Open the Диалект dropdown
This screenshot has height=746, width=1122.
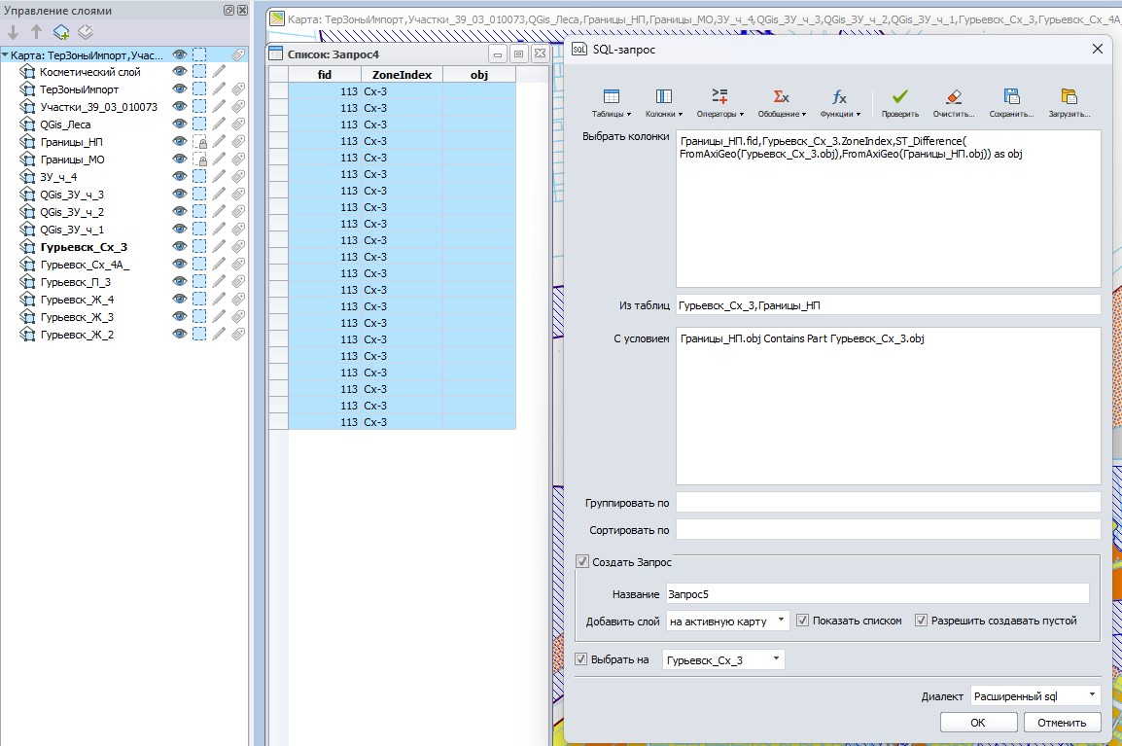click(1035, 696)
